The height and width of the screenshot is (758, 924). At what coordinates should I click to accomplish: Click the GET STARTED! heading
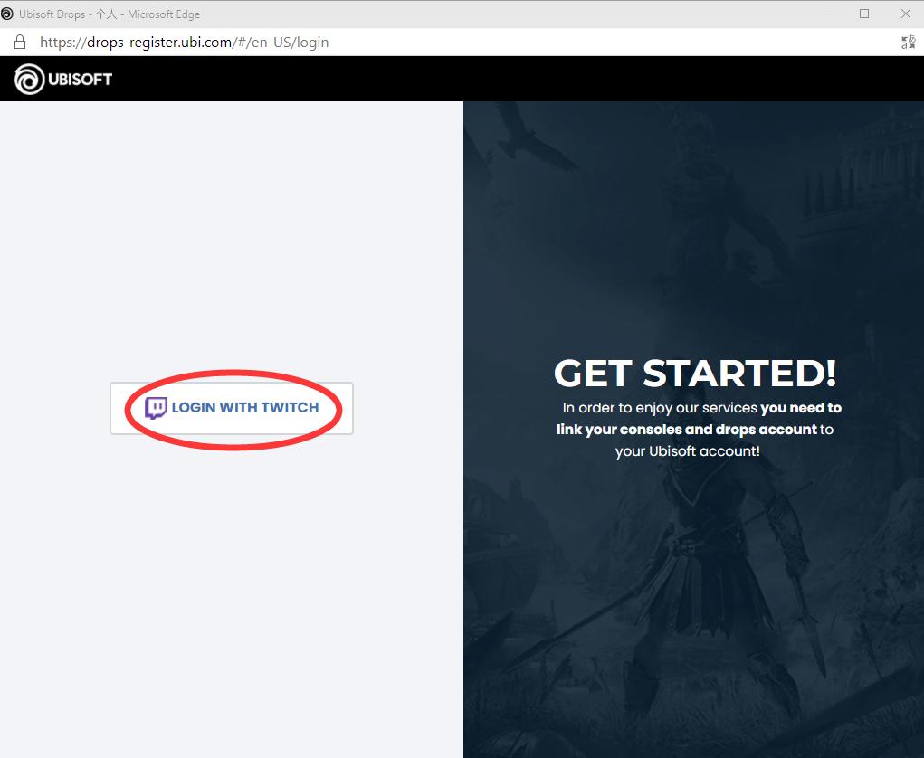click(x=694, y=373)
